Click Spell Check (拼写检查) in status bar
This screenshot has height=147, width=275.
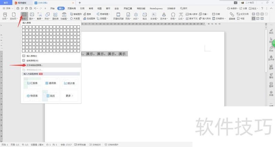click(80, 145)
